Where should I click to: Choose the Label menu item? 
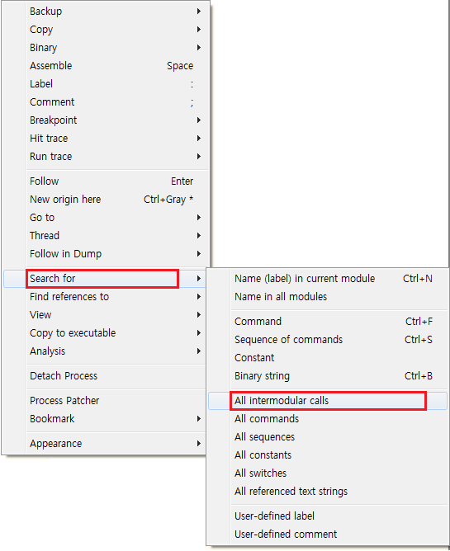(x=105, y=84)
